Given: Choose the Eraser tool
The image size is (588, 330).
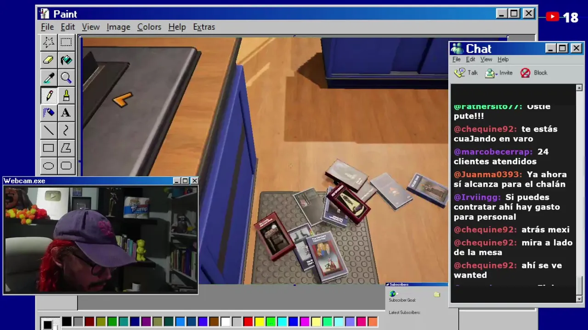Looking at the screenshot, I should (48, 60).
